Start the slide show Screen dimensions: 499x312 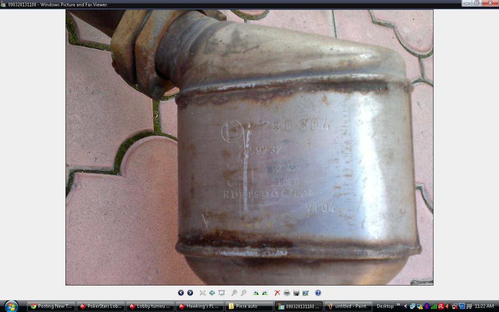tap(221, 293)
